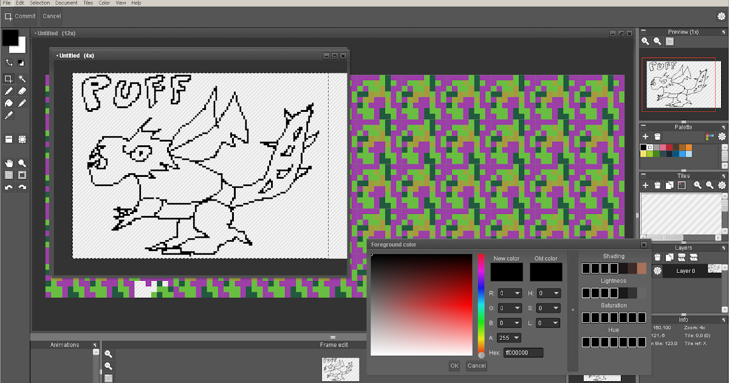Select the Pan hand tool

tap(9, 163)
